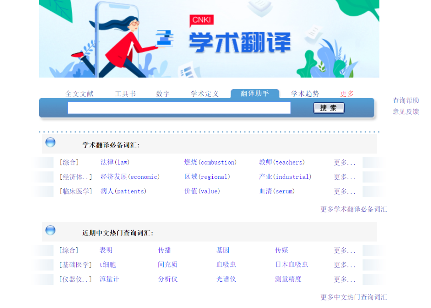Switch to the 全文文献 tab
Viewport: 431px width, 308px height.
(79, 94)
